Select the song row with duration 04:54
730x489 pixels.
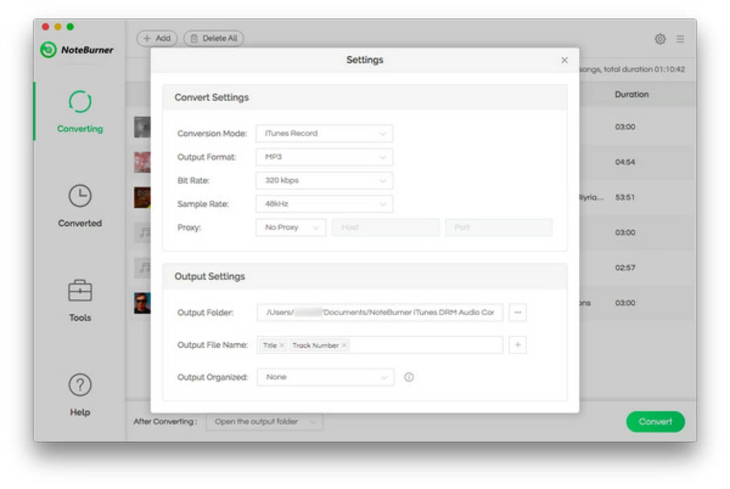638,162
